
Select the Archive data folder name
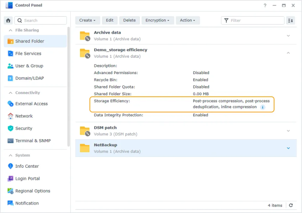107,32
